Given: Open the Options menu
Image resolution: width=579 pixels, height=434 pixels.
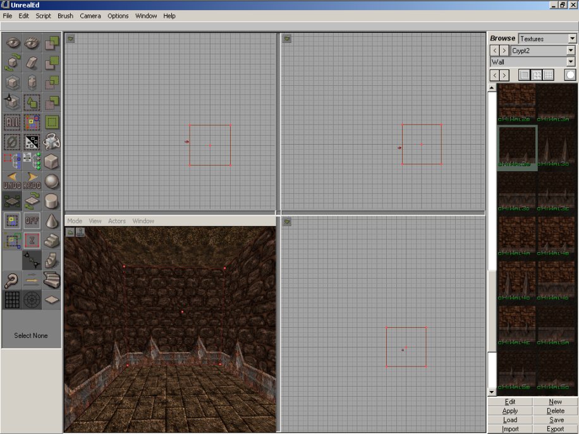Looking at the screenshot, I should pos(118,16).
